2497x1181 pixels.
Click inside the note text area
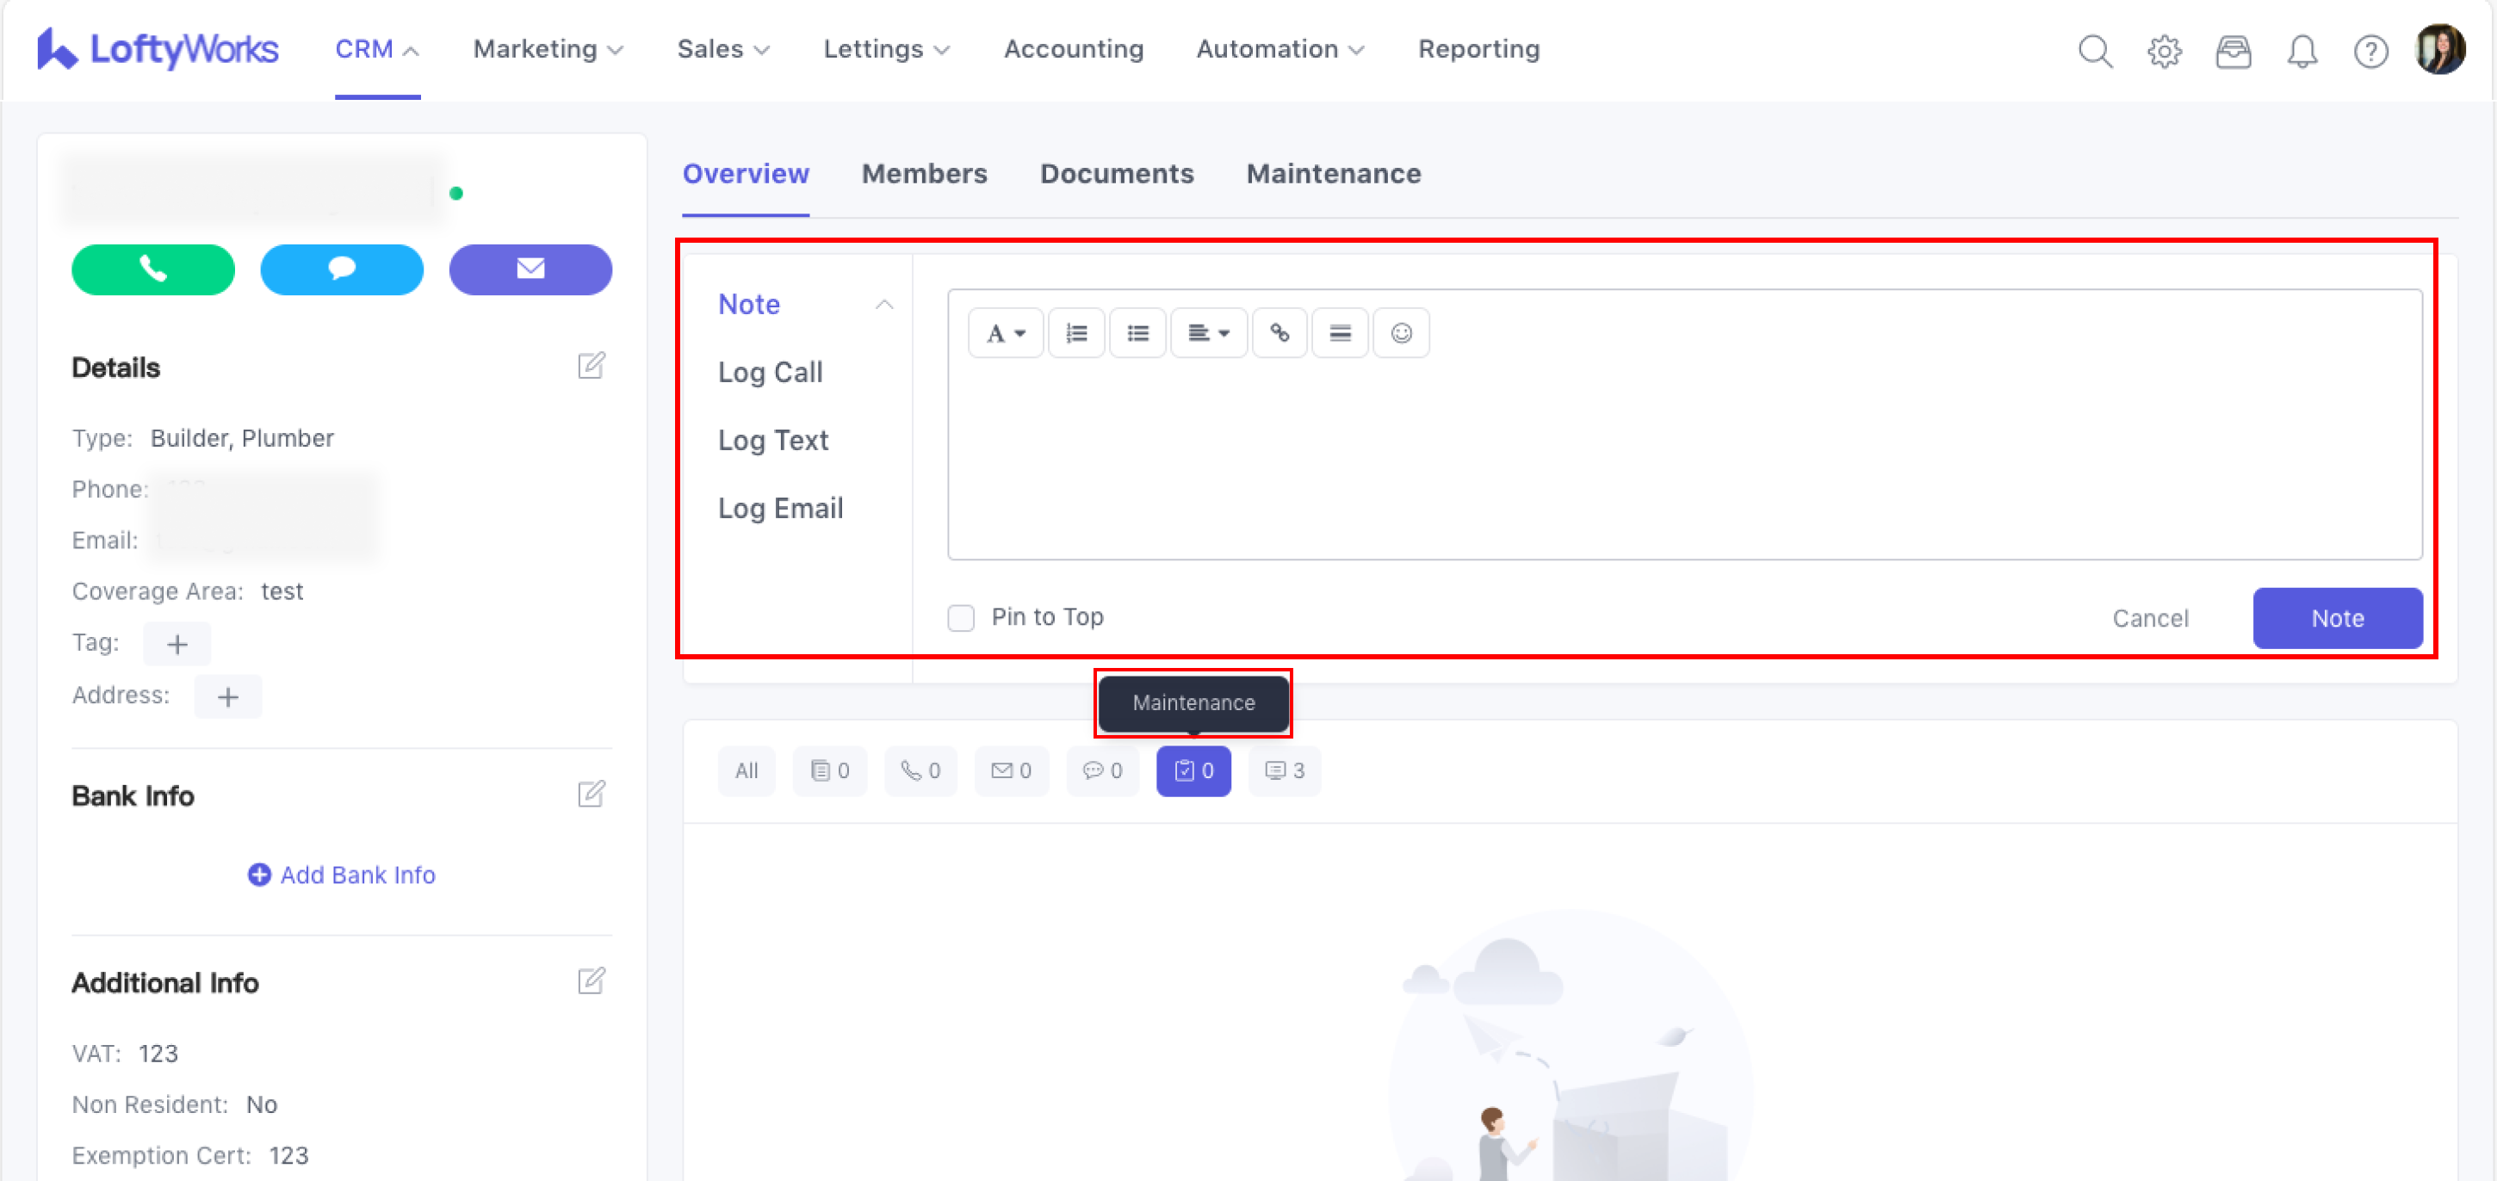coord(1683,455)
